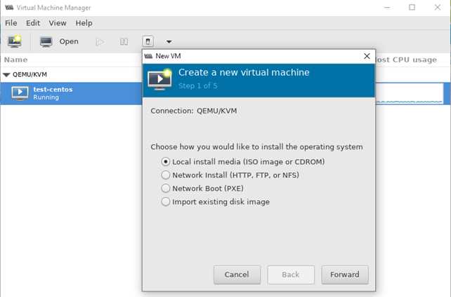Viewport: 451px width, 297px height.
Task: Select Network Install (HTTP, FTP, or NFS)
Action: [x=165, y=175]
